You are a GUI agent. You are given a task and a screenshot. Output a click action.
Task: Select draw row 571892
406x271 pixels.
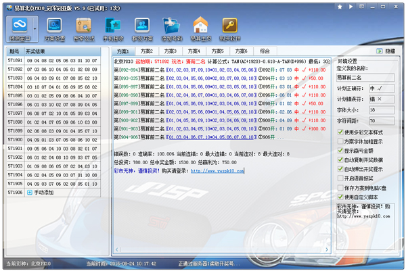point(53,70)
